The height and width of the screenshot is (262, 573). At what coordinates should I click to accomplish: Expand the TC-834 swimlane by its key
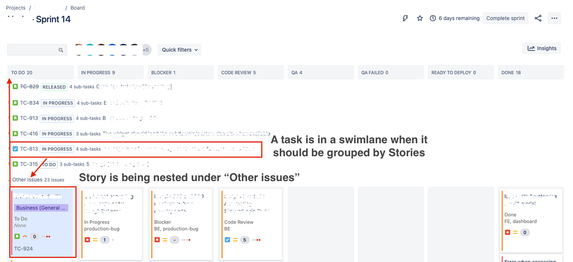pyautogui.click(x=29, y=103)
